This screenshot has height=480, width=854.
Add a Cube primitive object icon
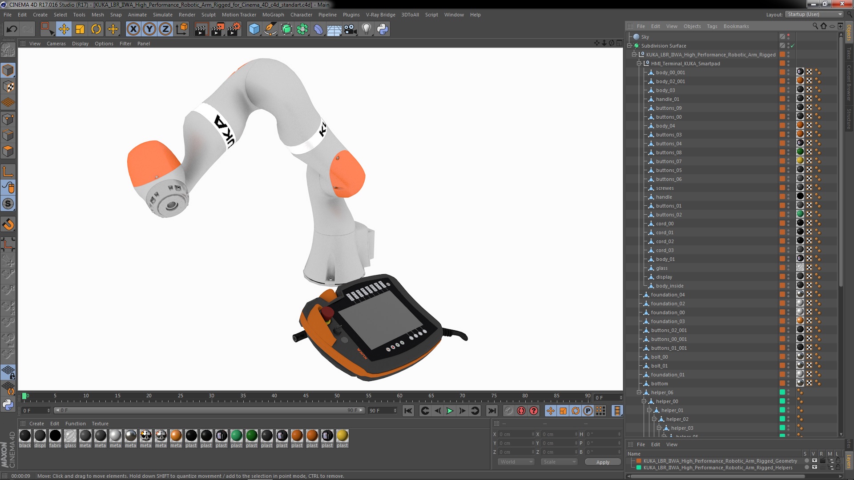[x=254, y=29]
